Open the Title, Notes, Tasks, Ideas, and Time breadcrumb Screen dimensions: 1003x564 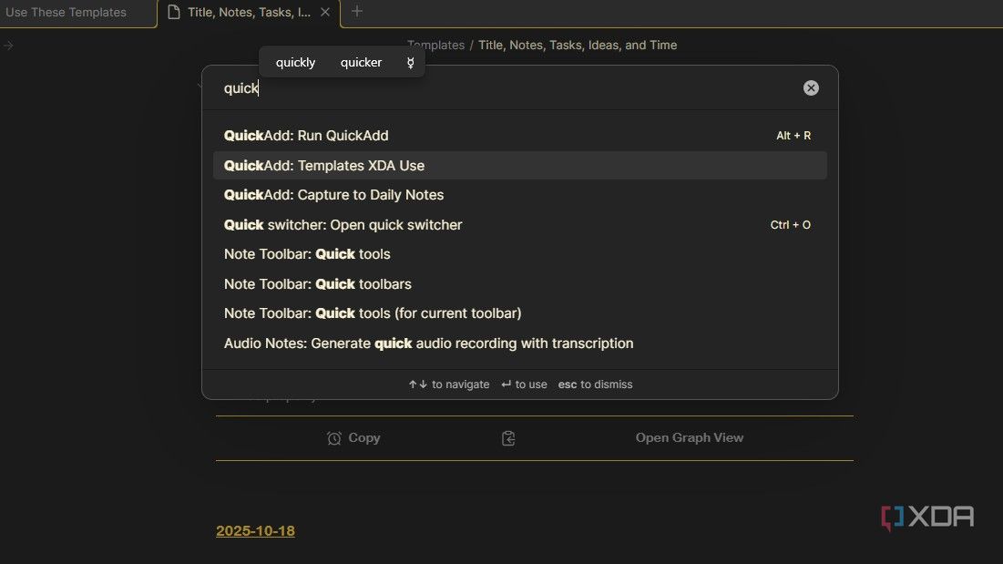click(x=578, y=46)
